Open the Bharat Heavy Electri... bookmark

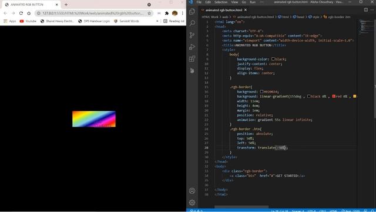tap(57, 21)
